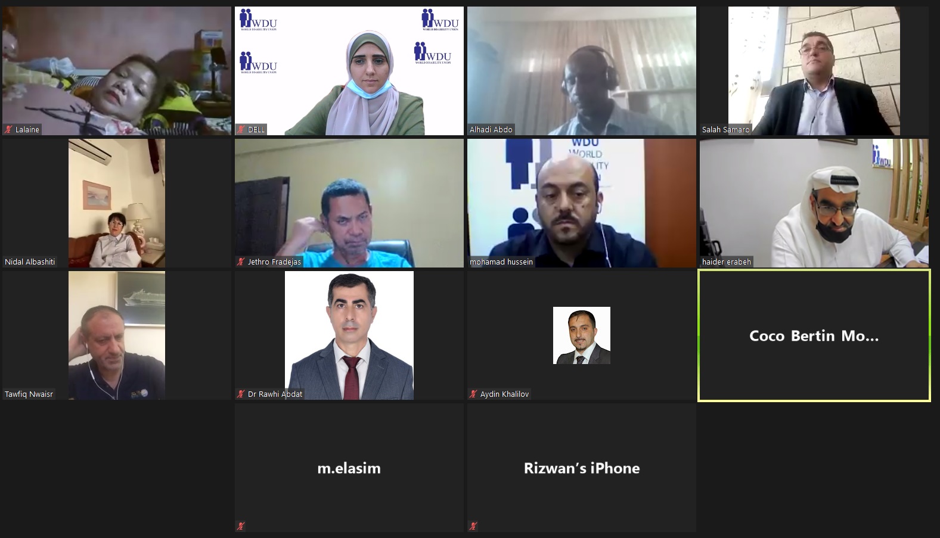The image size is (940, 538).
Task: Click the m.elasim participant name
Action: (349, 468)
